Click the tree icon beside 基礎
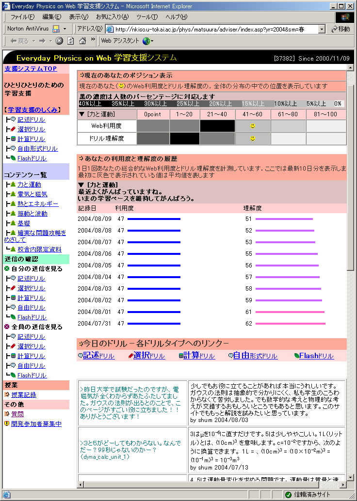 click(x=13, y=223)
